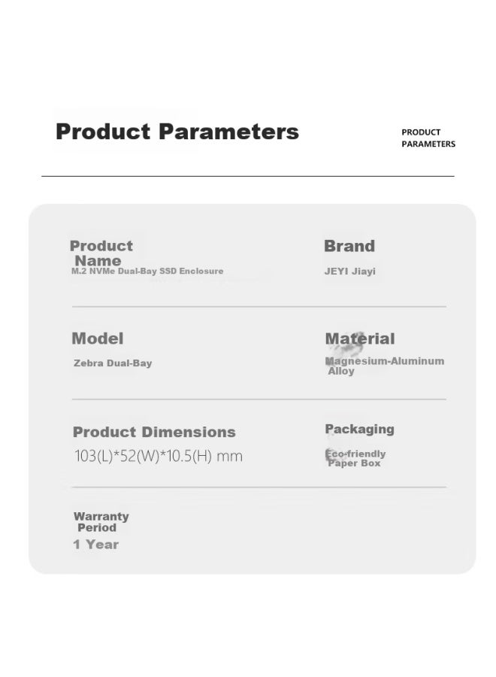Select the Product Dimensions label
This screenshot has height=677, width=496.
pyautogui.click(x=154, y=432)
